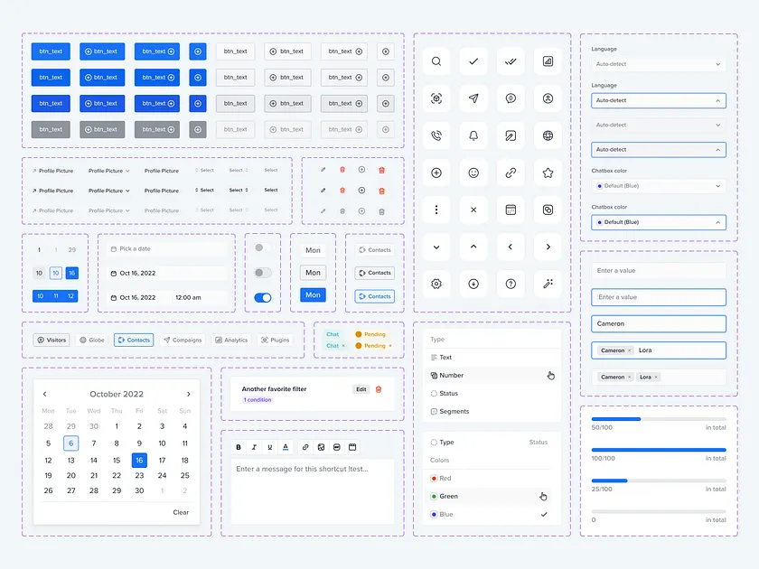The width and height of the screenshot is (759, 569).
Task: Click the paper plane send icon
Action: coord(473,98)
